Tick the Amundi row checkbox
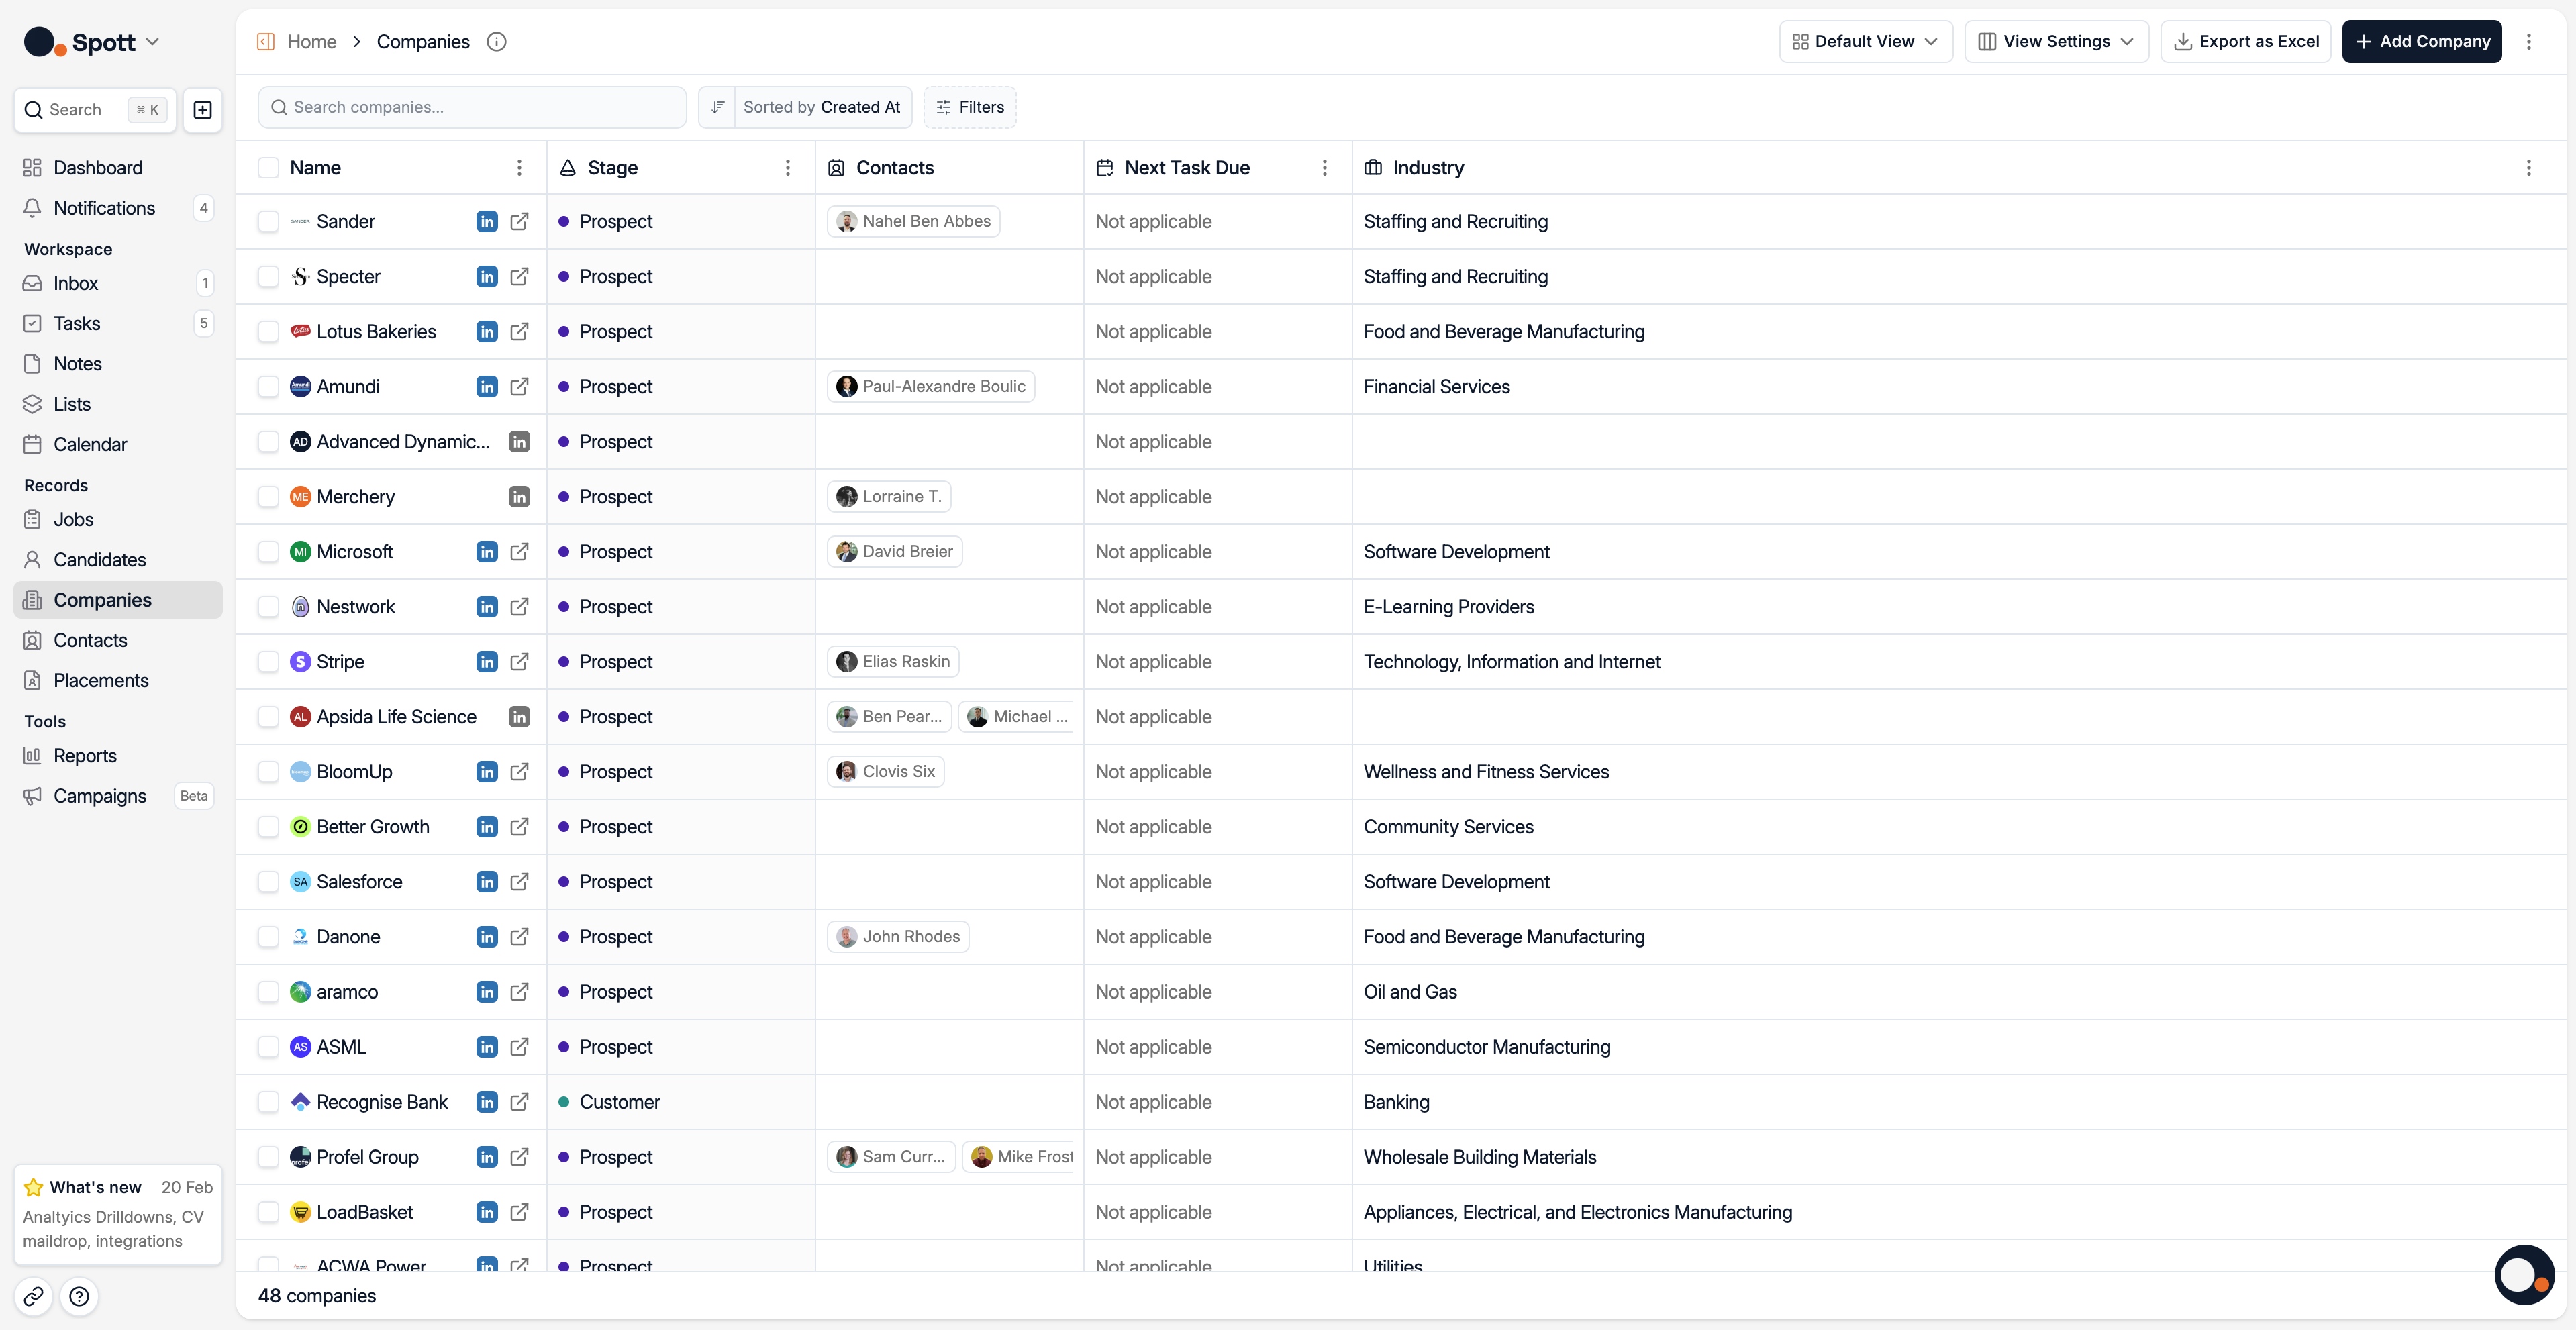 coord(268,387)
